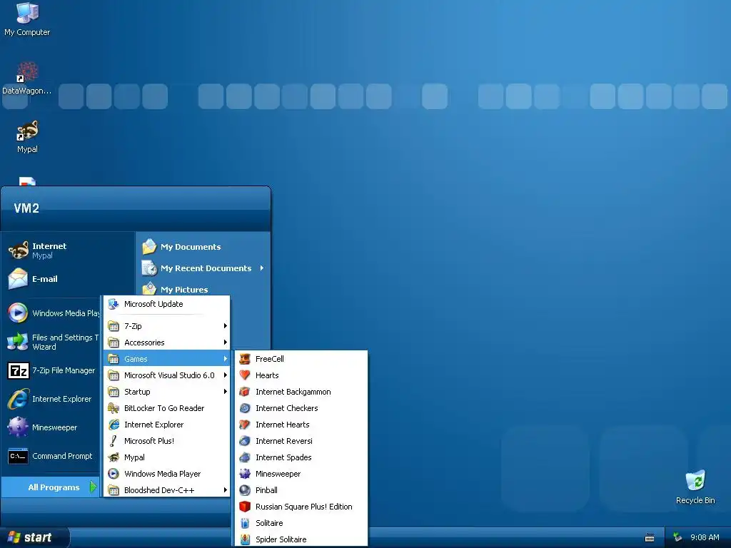Click the Spider Solitaire icon

(x=245, y=539)
